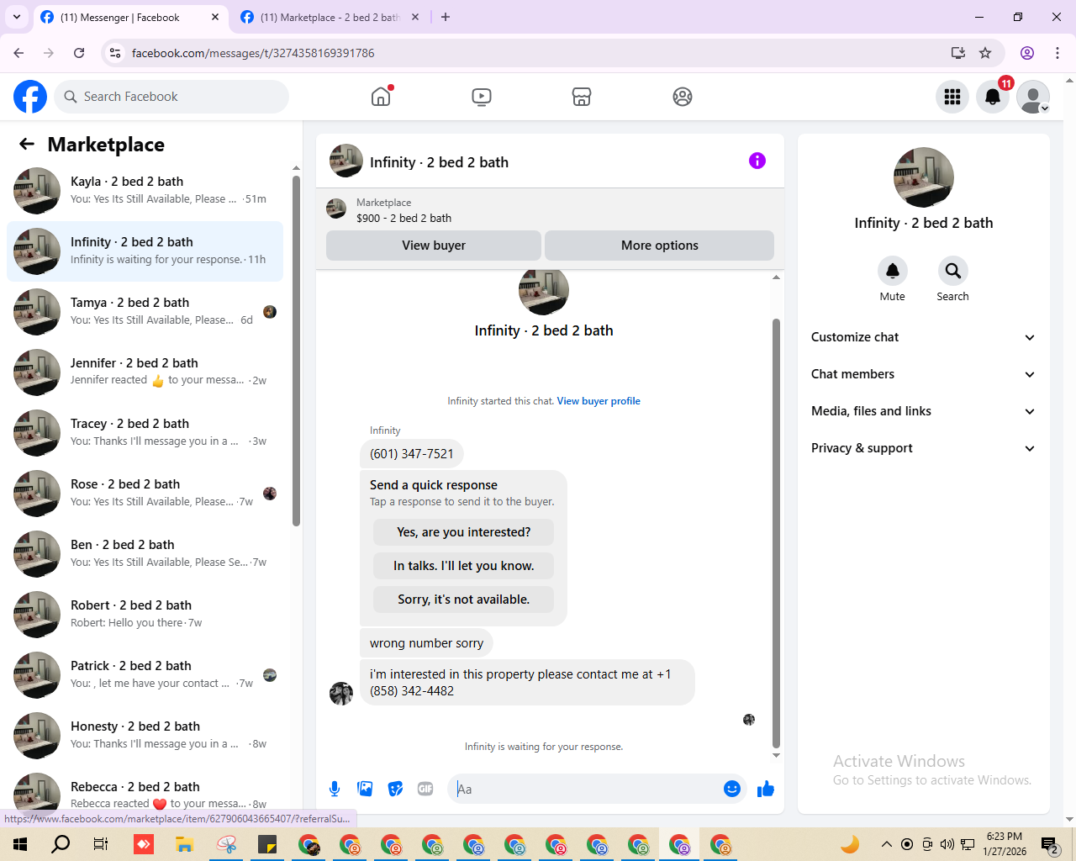1076x861 pixels.
Task: Open View buyer profile link
Action: point(599,401)
